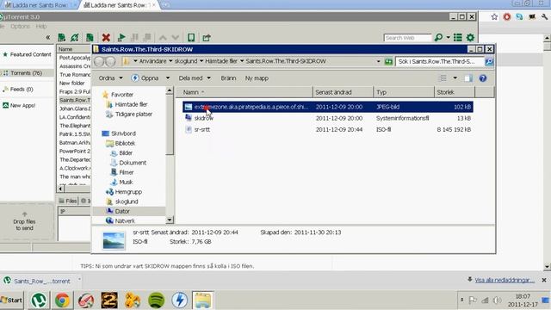Screen dimensions: 551x310
Task: Sort by the Senast ändrad column header
Action: click(343, 92)
